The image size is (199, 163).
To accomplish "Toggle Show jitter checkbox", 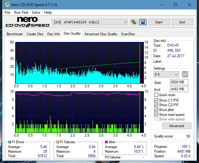I will (x=156, y=110).
